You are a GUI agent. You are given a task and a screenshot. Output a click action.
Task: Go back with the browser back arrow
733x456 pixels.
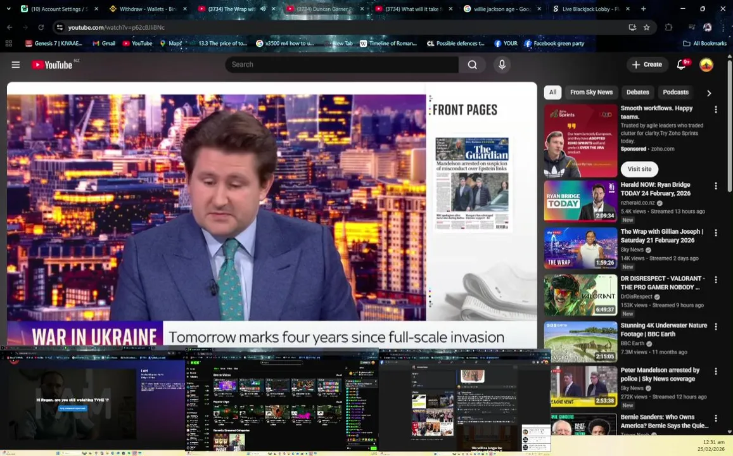[10, 27]
